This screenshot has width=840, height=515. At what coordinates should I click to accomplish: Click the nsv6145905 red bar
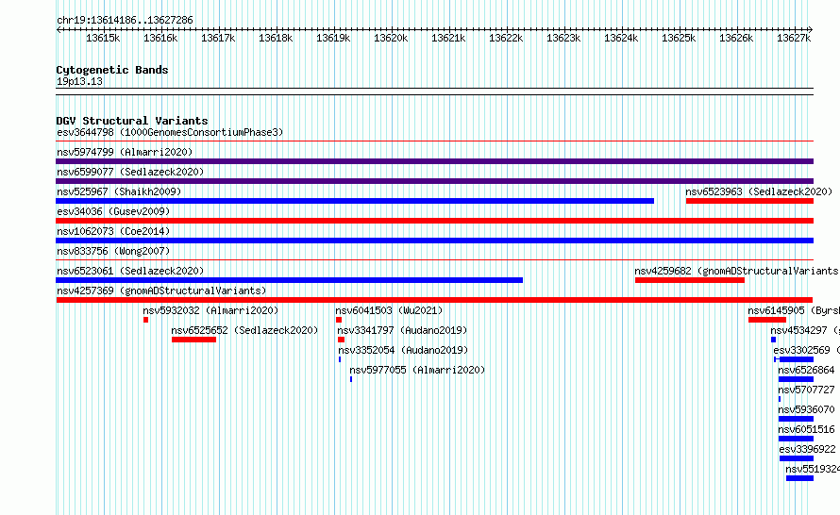[767, 320]
